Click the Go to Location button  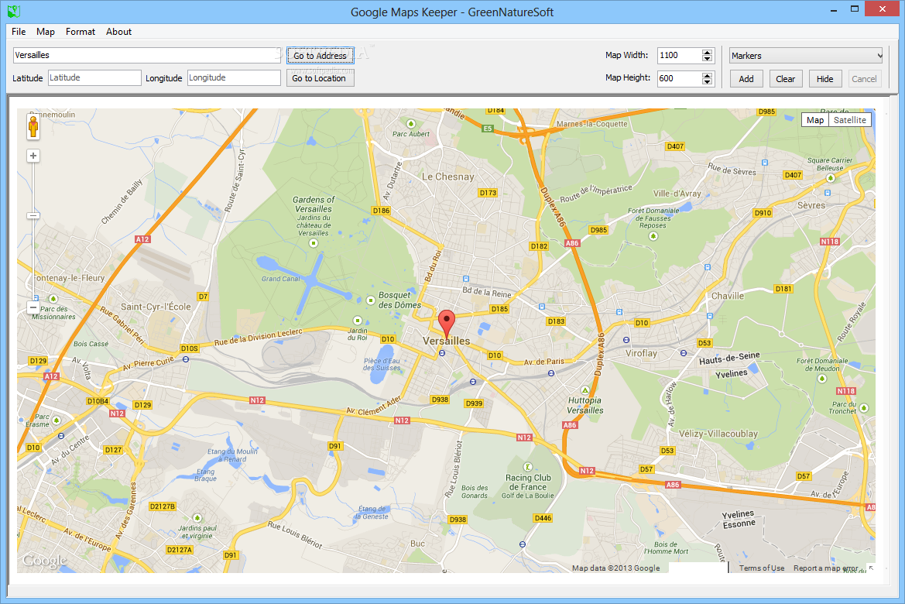(x=321, y=78)
